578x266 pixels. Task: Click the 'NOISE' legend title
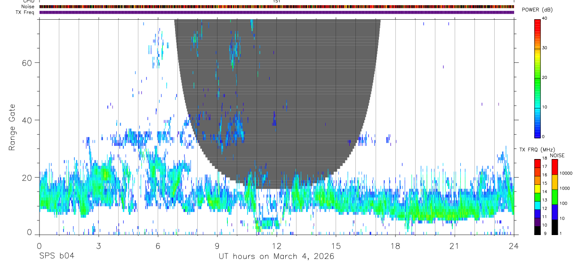click(557, 155)
